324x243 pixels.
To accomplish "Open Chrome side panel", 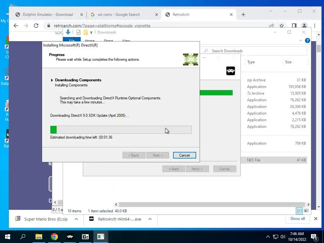I will (294, 26).
